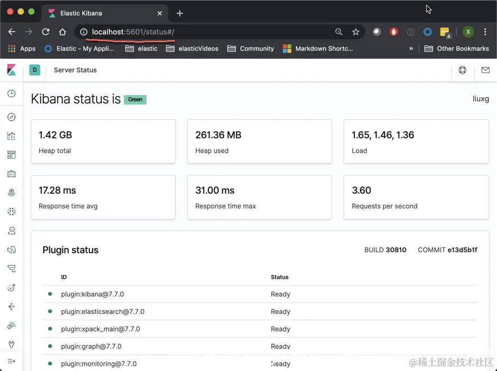Image resolution: width=497 pixels, height=371 pixels.
Task: Open the Community bookmarks folder
Action: coord(251,49)
